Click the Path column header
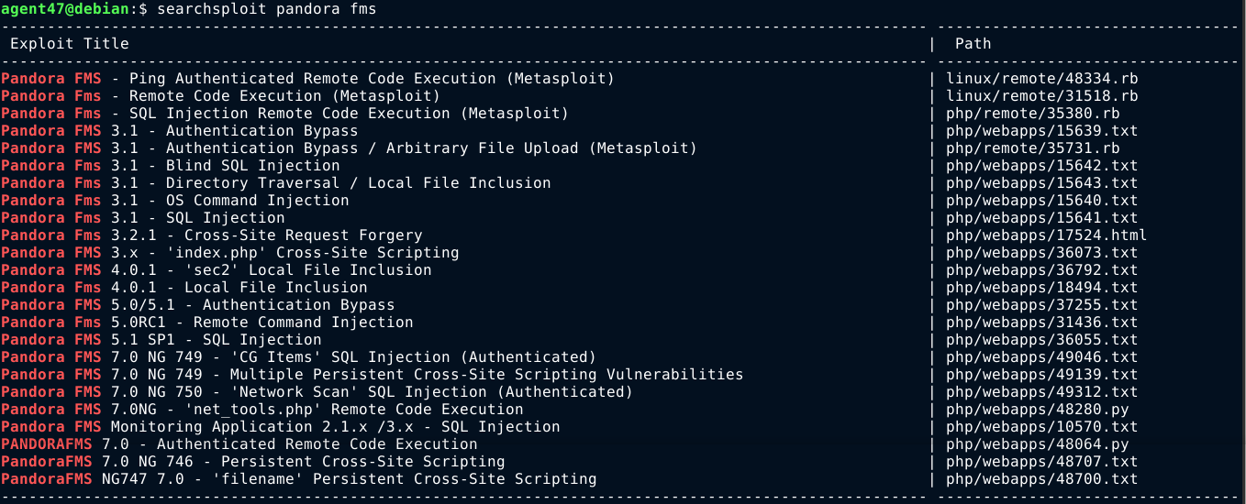 tap(973, 43)
